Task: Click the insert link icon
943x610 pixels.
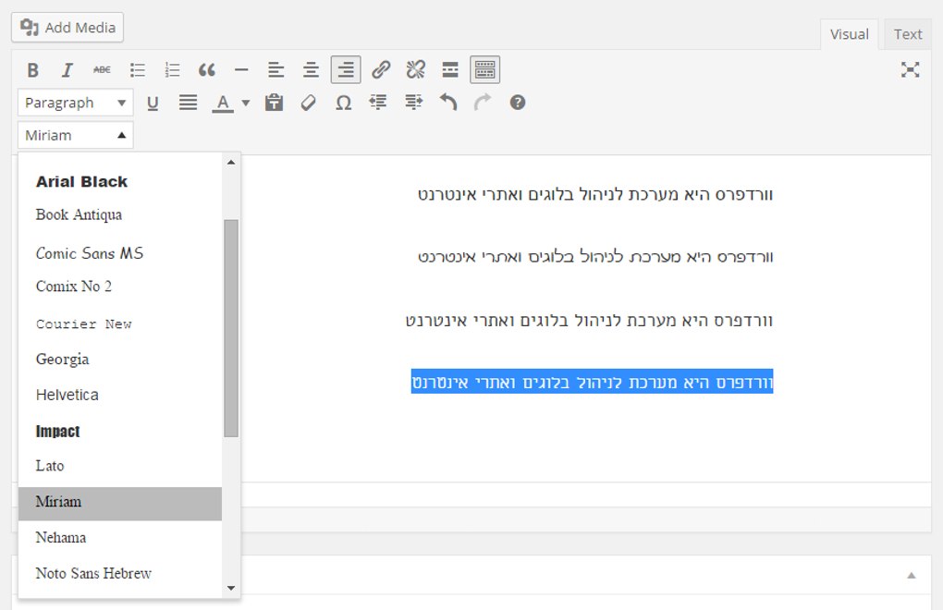Action: [x=381, y=70]
